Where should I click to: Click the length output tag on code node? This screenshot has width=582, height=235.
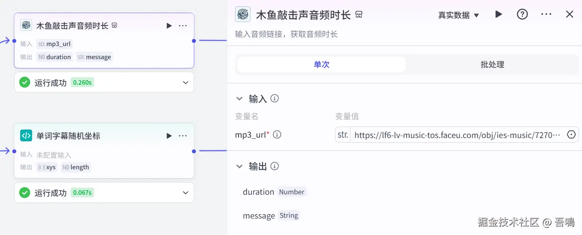click(76, 167)
